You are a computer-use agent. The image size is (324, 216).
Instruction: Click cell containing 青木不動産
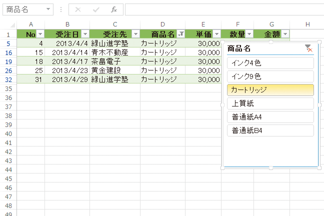click(x=115, y=52)
